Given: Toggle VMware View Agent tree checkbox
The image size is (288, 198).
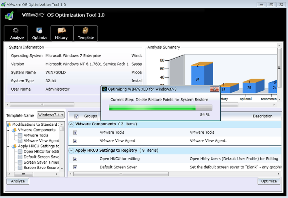Looking at the screenshot, I should click(20, 141).
